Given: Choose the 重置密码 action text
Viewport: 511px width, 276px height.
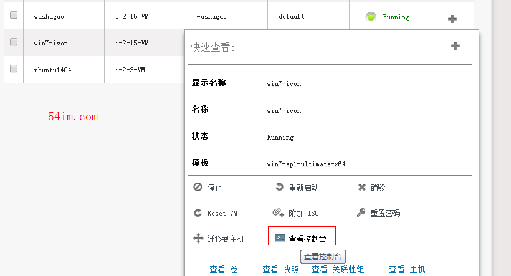Looking at the screenshot, I should (x=385, y=213).
